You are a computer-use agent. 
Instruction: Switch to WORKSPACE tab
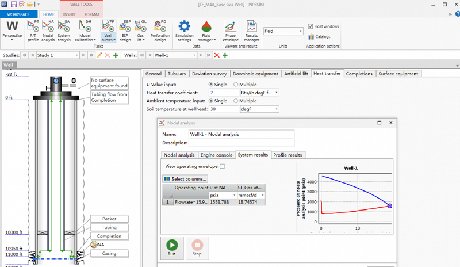click(x=18, y=14)
